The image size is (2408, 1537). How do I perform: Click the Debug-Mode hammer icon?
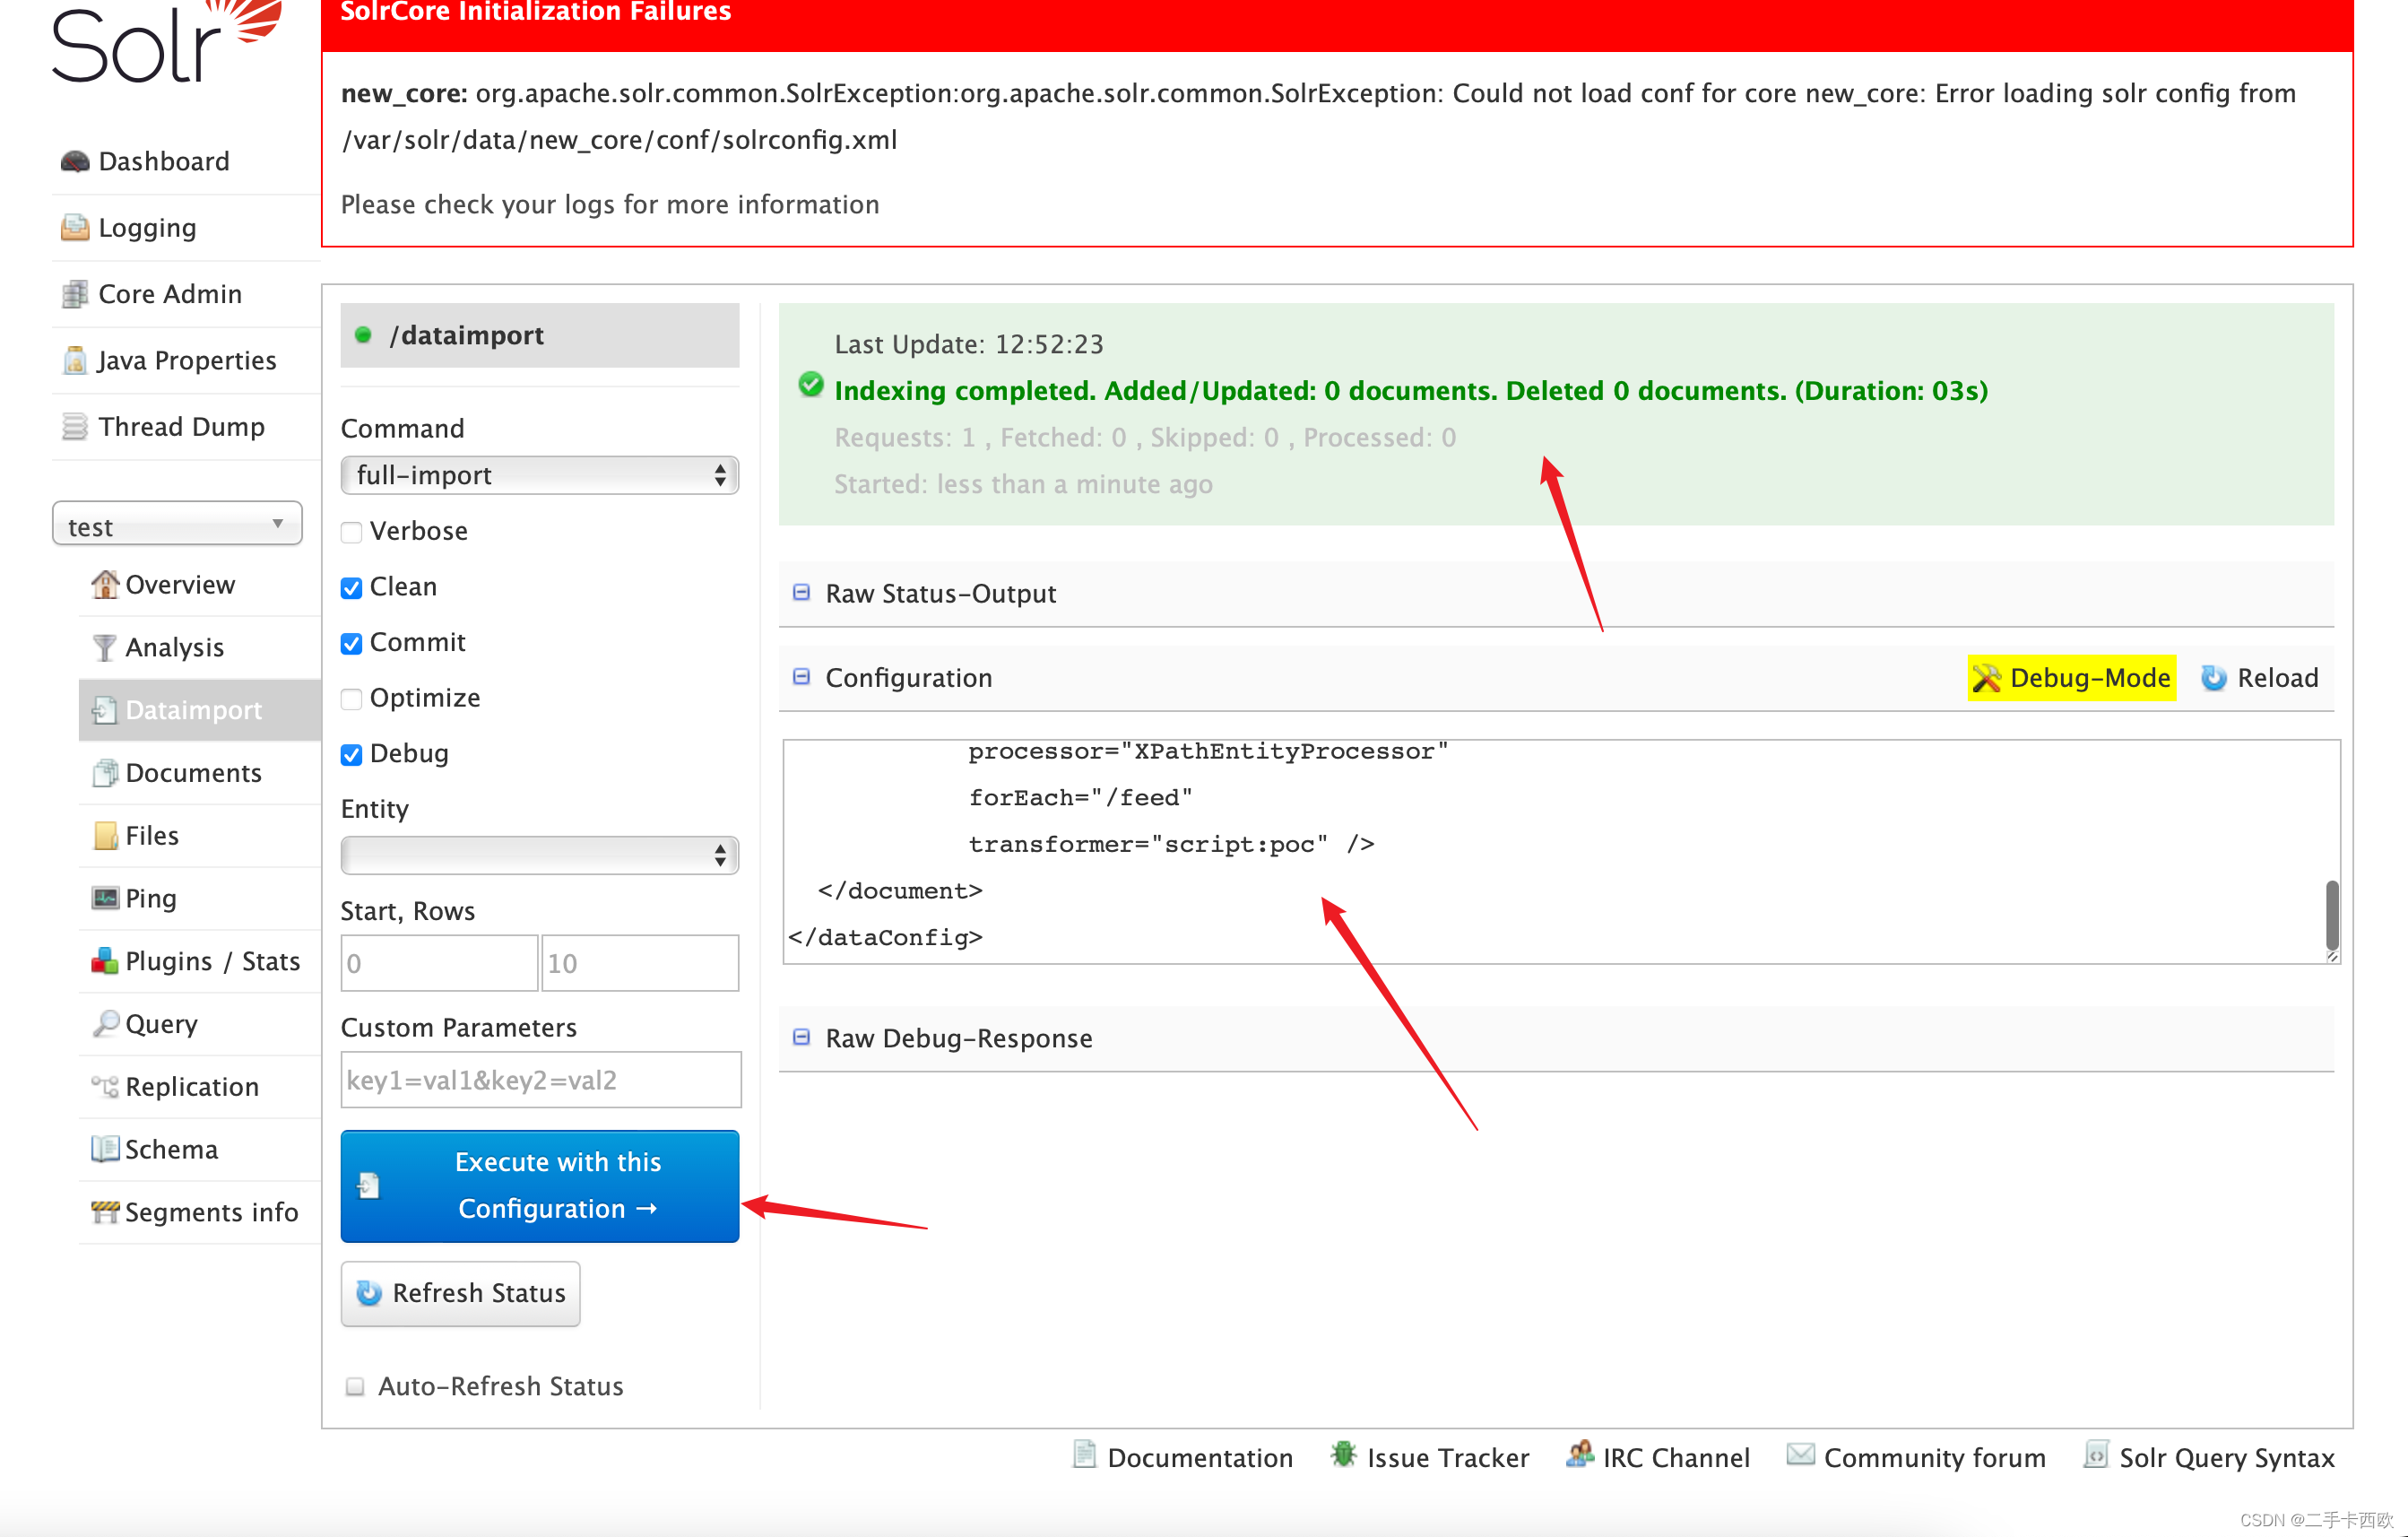coord(1986,678)
